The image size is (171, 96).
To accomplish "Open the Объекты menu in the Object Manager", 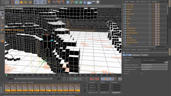I will [143, 2].
